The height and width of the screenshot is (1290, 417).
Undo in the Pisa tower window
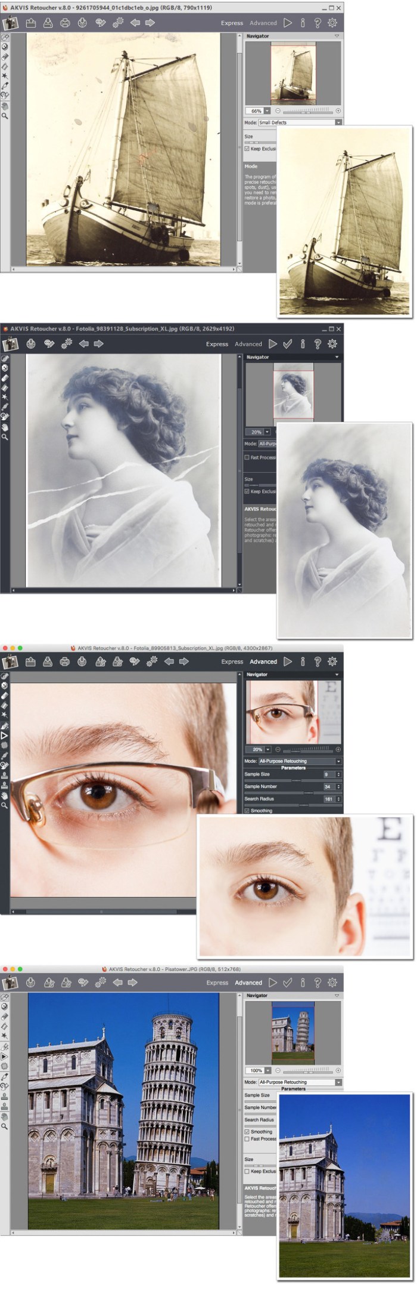[x=118, y=983]
